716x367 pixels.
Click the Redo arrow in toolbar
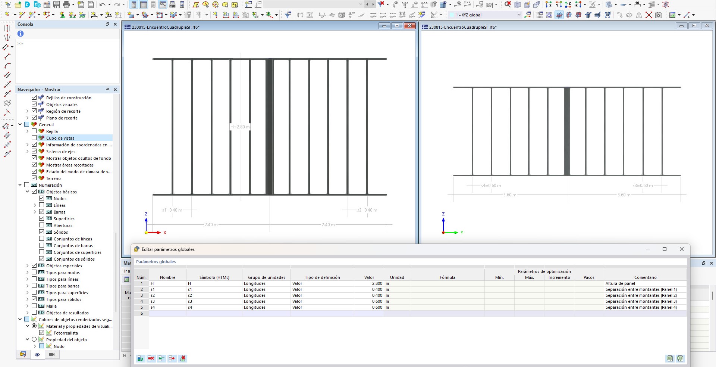click(117, 4)
